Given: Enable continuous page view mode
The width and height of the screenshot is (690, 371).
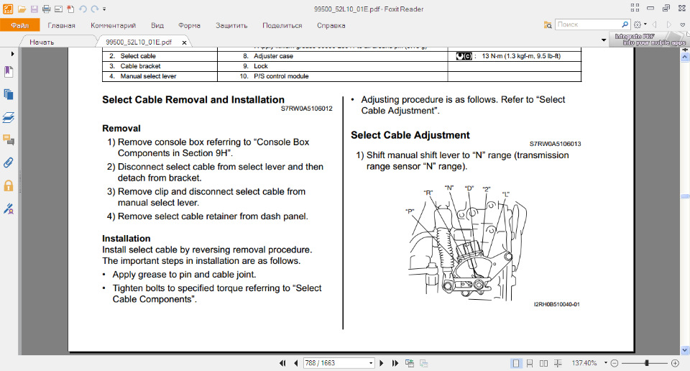Looking at the screenshot, I should (530, 363).
